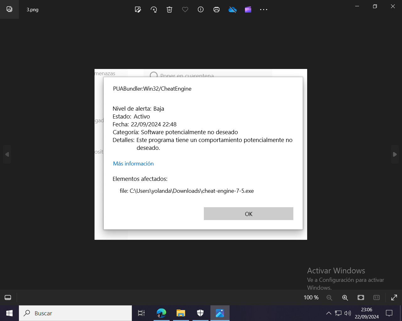This screenshot has width=402, height=321.
Task: Zoom in with the magnifier plus icon
Action: click(x=345, y=297)
